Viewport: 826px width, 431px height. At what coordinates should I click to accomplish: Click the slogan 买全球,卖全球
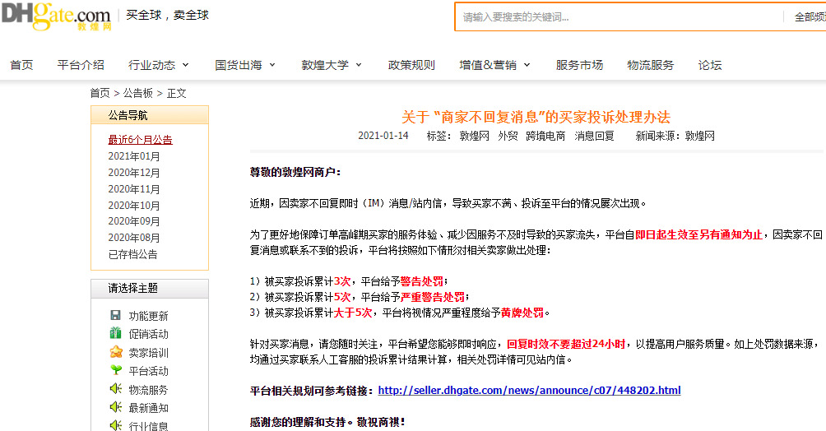click(168, 16)
